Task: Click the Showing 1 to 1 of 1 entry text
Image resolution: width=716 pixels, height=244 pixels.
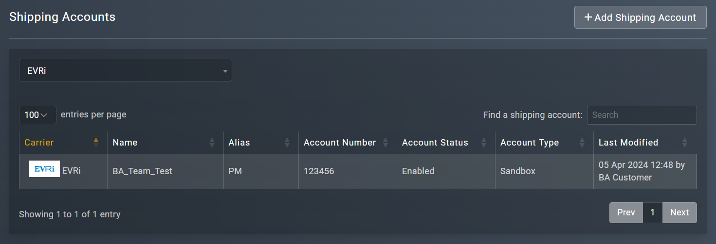Action: point(70,214)
